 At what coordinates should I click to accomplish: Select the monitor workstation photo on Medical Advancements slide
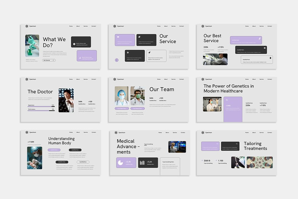[177, 147]
